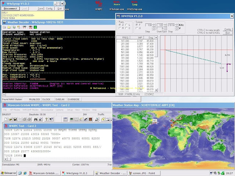The height and width of the screenshot is (176, 235).
Task: Click the Step value input field in HP4192A
Action: click(x=148, y=25)
